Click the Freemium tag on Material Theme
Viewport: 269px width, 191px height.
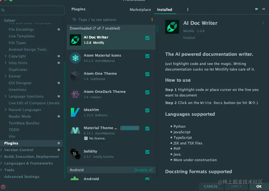pos(130,128)
